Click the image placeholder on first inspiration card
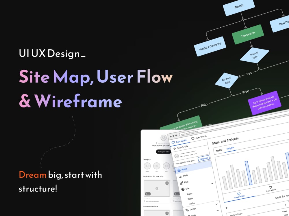This screenshot has width=289, height=216. (157, 188)
